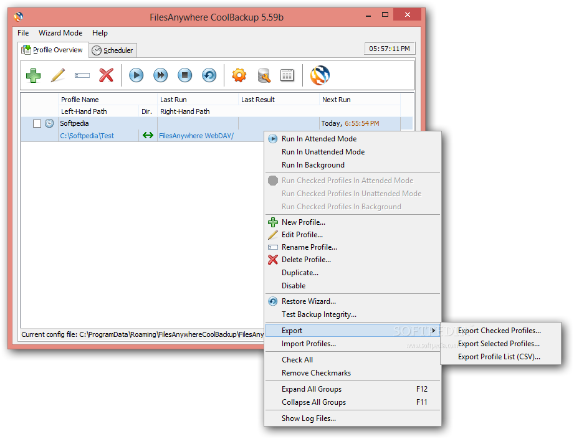Tick the checkbox for Softpedia profile
Viewport: 574px width, 439px height.
click(37, 124)
